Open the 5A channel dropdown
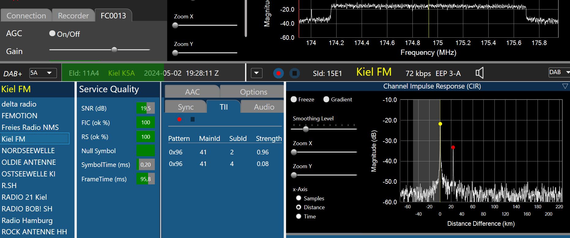Screen dimensions: 570x238 43,73
